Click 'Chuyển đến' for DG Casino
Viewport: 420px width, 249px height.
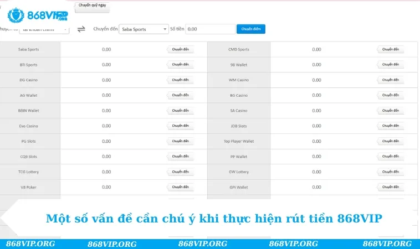pos(180,80)
